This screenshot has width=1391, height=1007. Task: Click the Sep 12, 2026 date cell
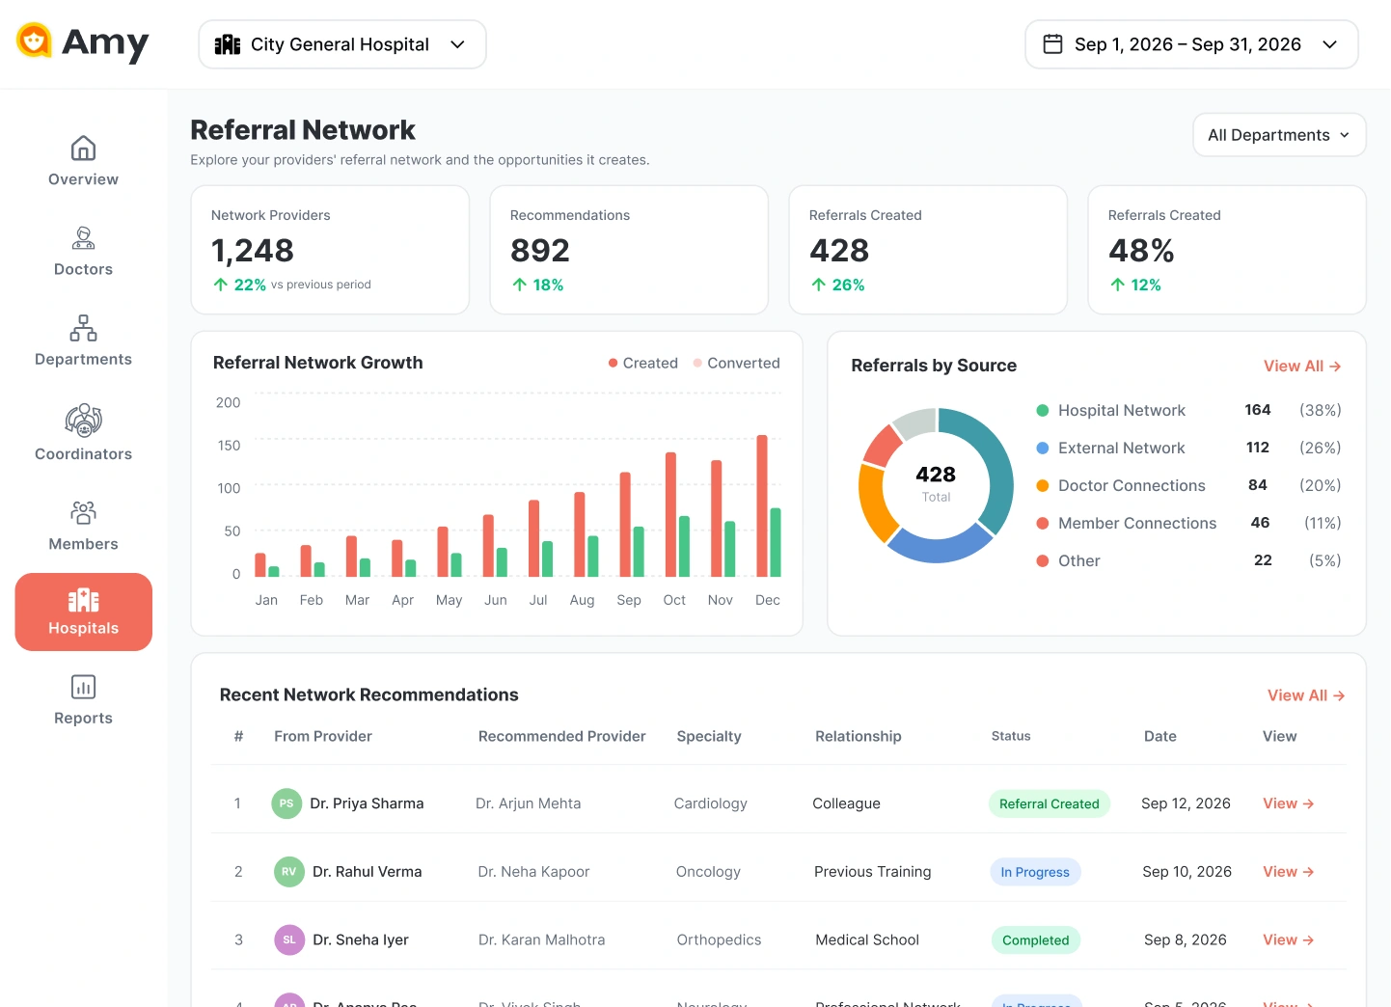(1186, 803)
